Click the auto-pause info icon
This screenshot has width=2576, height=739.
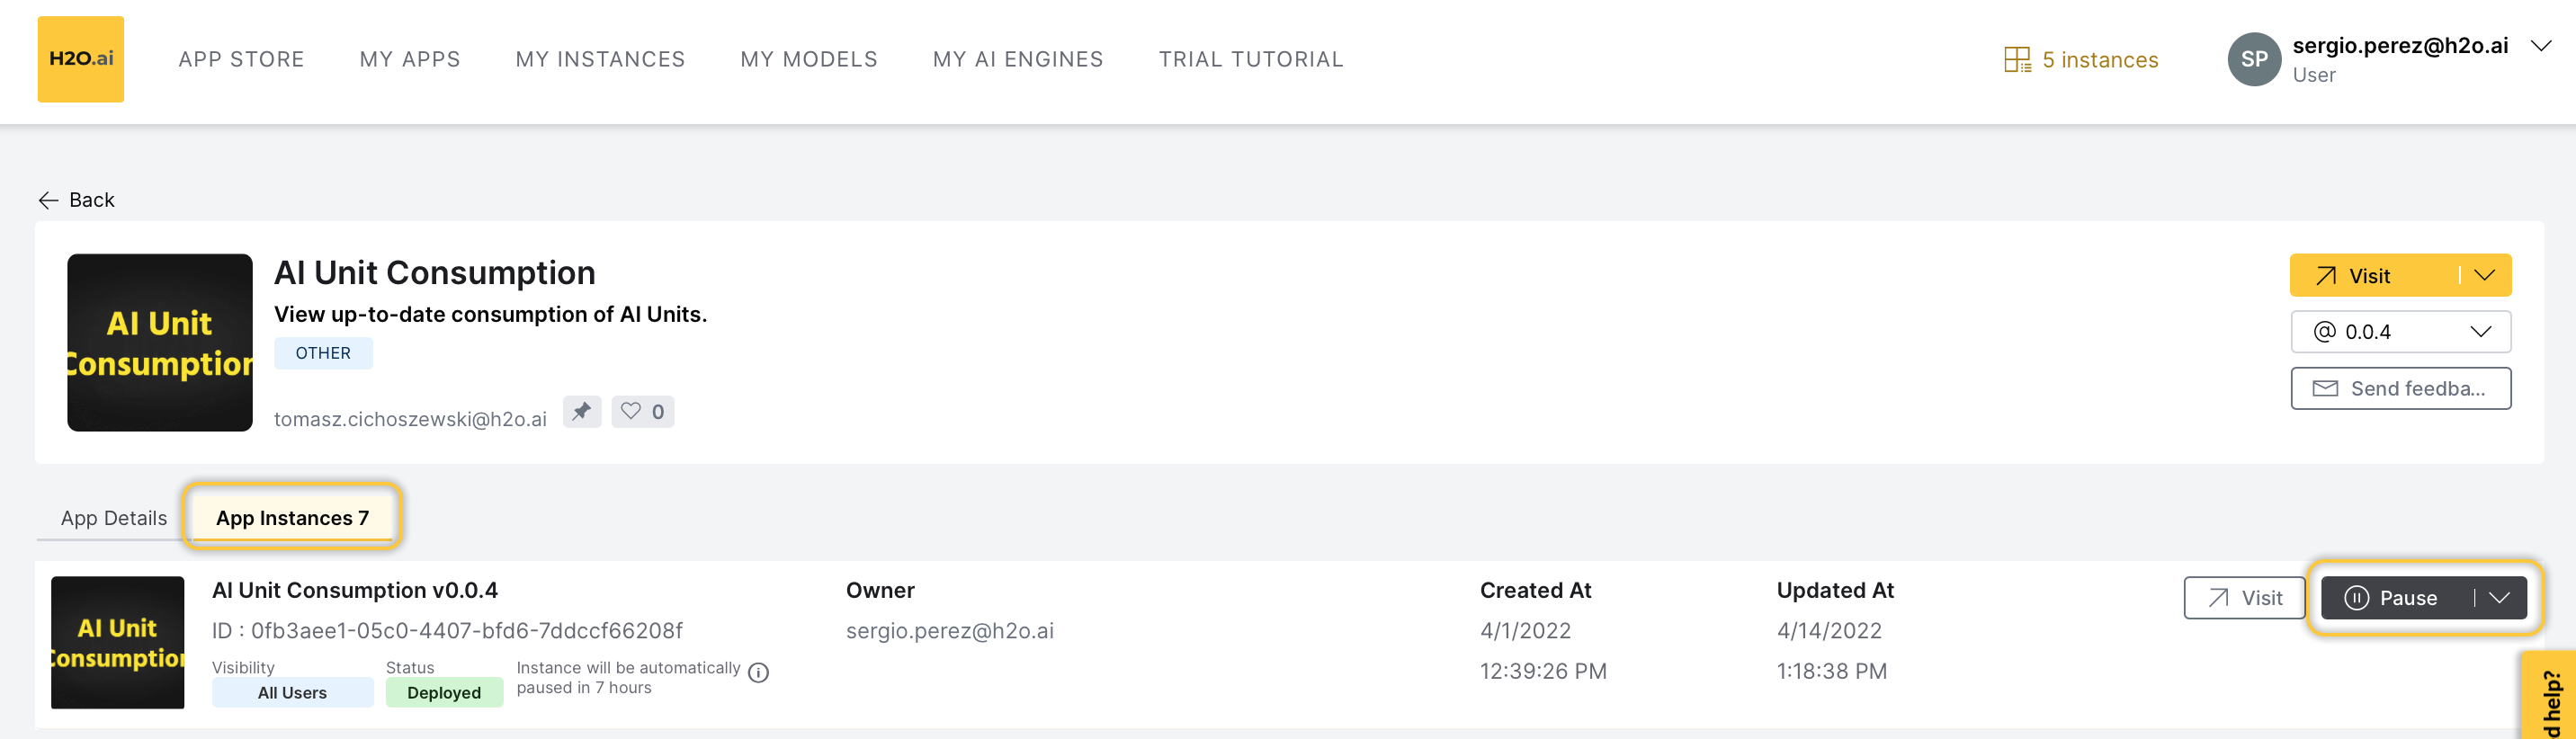[x=758, y=673]
